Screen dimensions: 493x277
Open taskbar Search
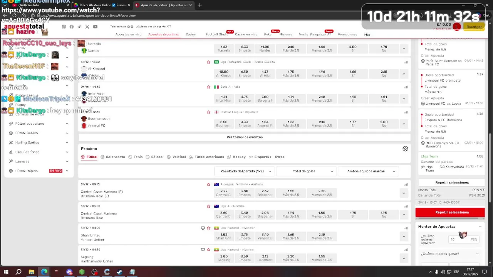pyautogui.click(x=18, y=272)
